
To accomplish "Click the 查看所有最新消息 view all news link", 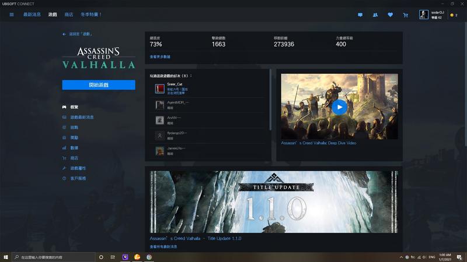I will (163, 247).
